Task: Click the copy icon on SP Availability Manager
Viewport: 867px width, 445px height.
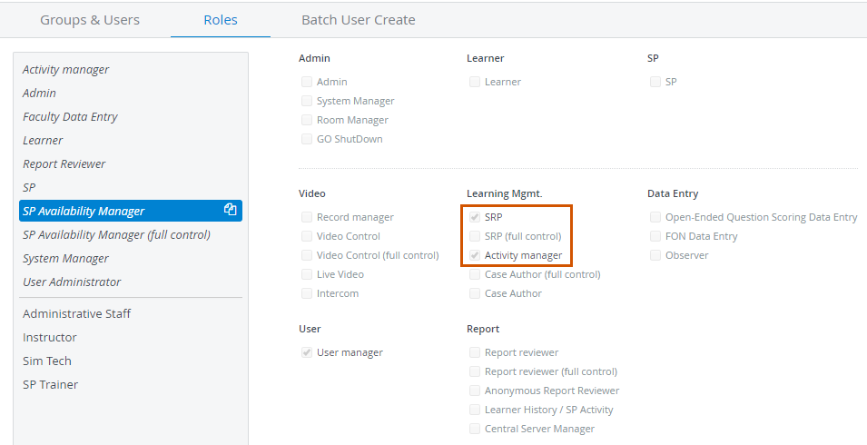Action: [x=230, y=210]
